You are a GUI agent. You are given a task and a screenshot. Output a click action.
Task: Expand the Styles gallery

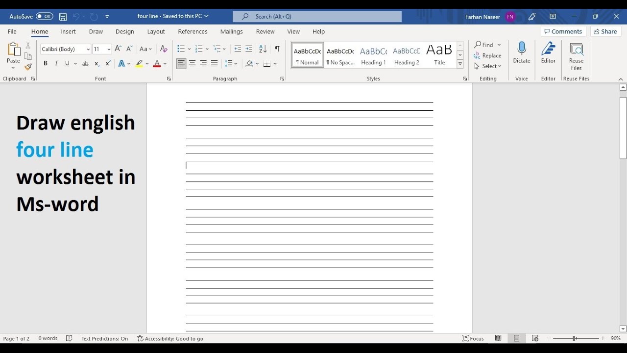tap(460, 64)
